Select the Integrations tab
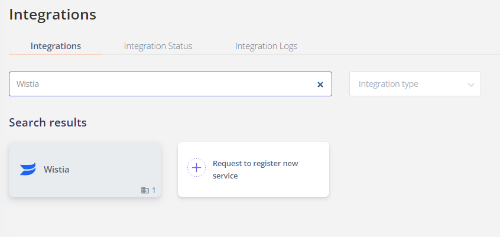The width and height of the screenshot is (500, 237). (56, 46)
